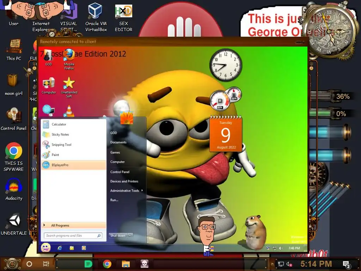
Task: Open the host steampunk Start button
Action: click(x=12, y=264)
